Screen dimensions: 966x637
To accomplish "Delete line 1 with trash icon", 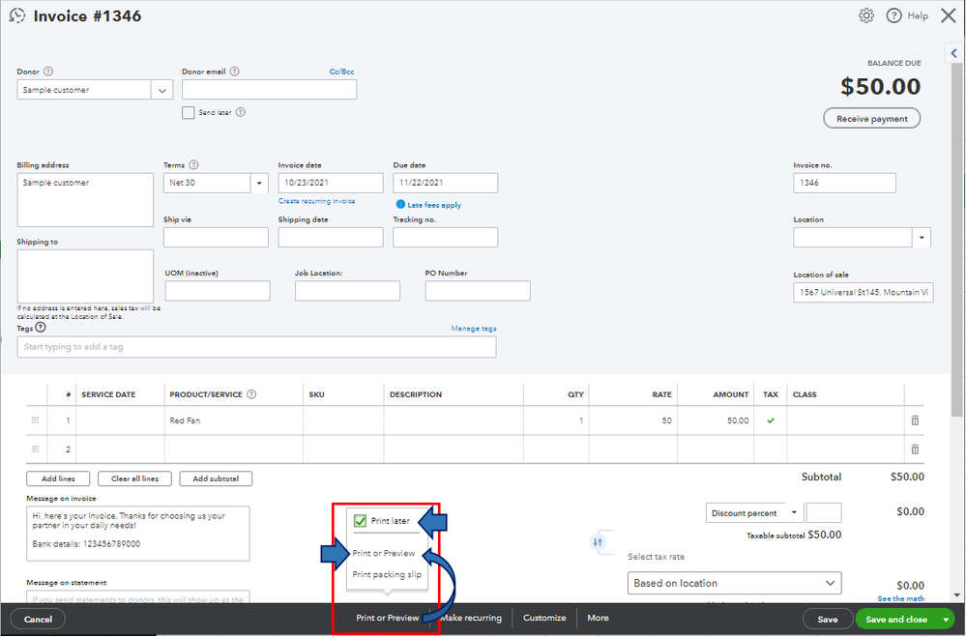I will point(915,420).
